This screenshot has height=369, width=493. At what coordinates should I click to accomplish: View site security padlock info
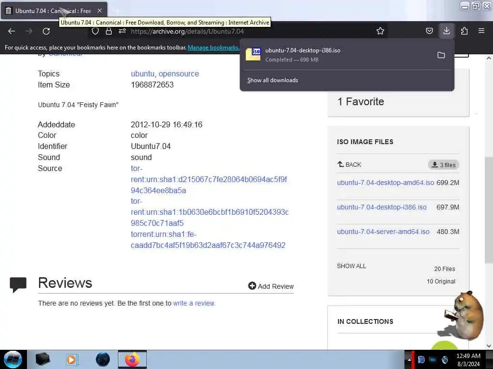click(x=109, y=31)
